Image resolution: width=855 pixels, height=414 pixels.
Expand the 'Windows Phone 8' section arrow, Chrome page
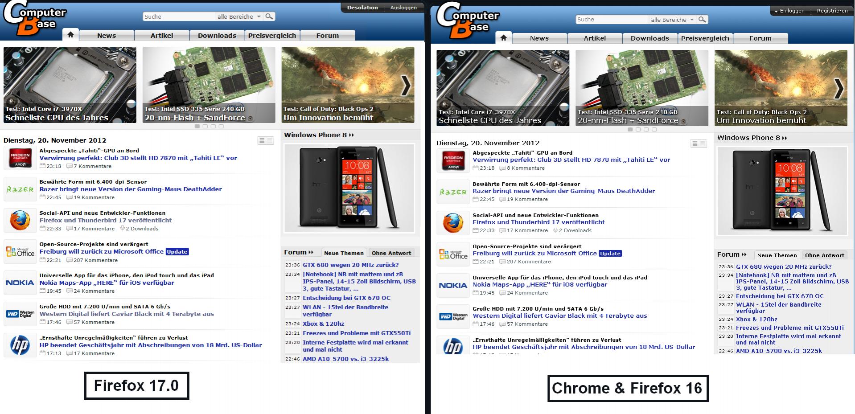(x=785, y=138)
